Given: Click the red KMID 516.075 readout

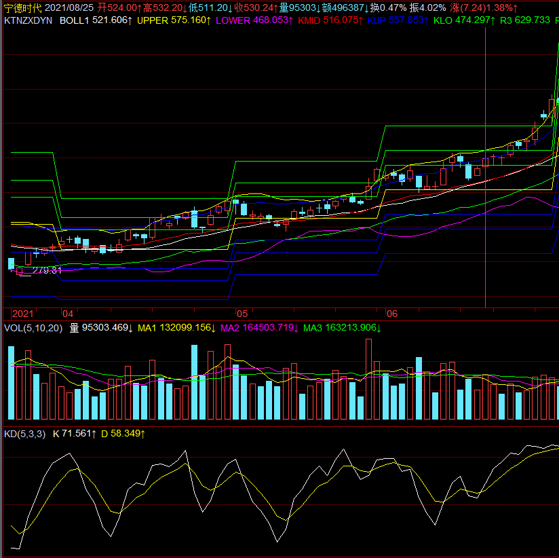Looking at the screenshot, I should click(330, 20).
